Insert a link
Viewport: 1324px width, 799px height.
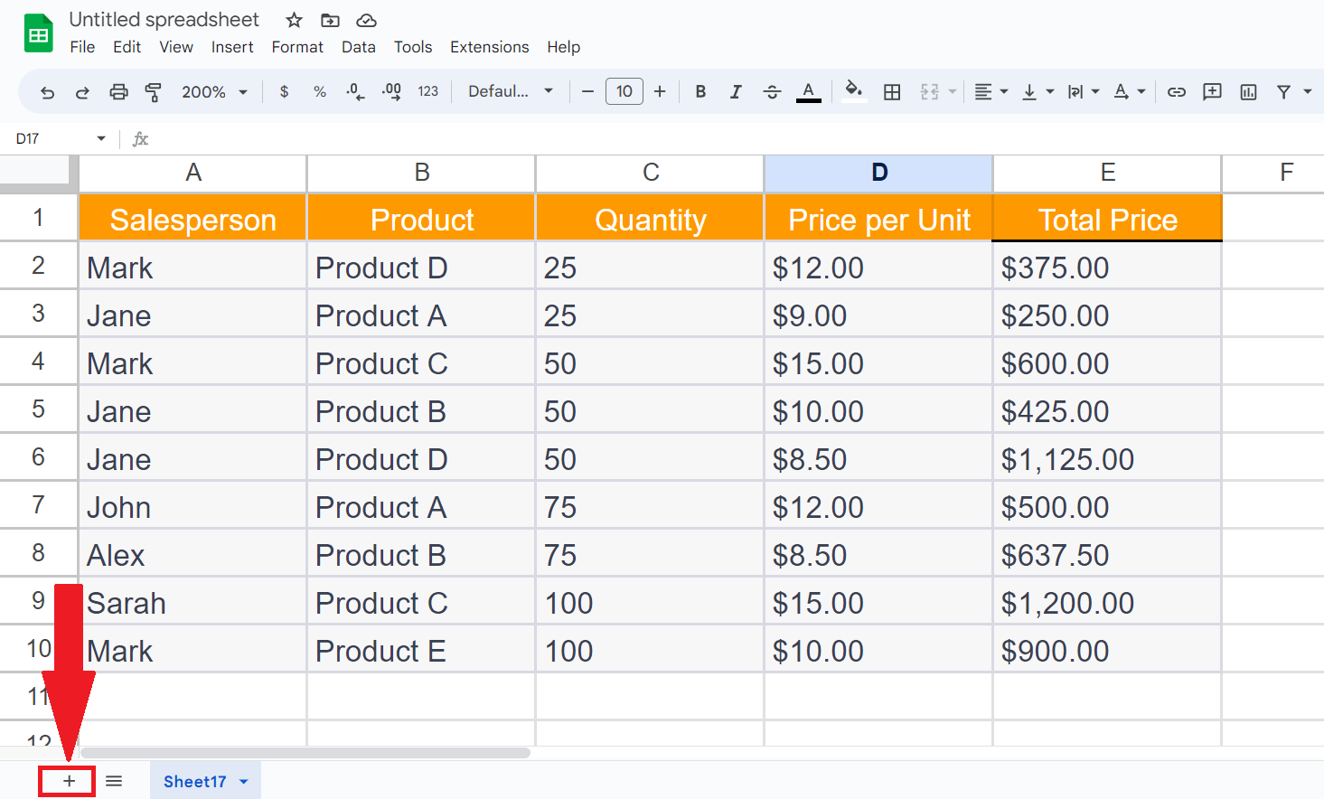coord(1177,91)
